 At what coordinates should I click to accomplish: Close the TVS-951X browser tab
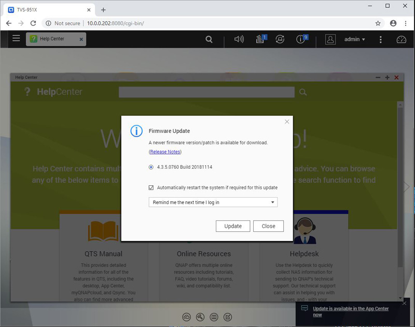[89, 10]
